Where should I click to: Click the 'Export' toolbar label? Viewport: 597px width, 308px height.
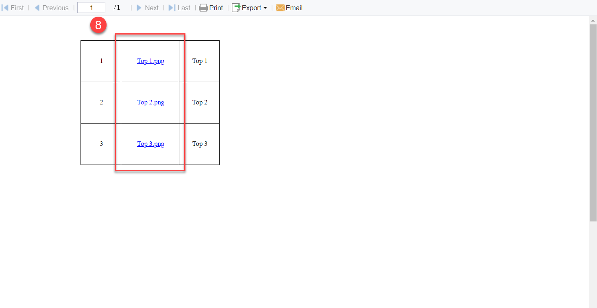251,8
